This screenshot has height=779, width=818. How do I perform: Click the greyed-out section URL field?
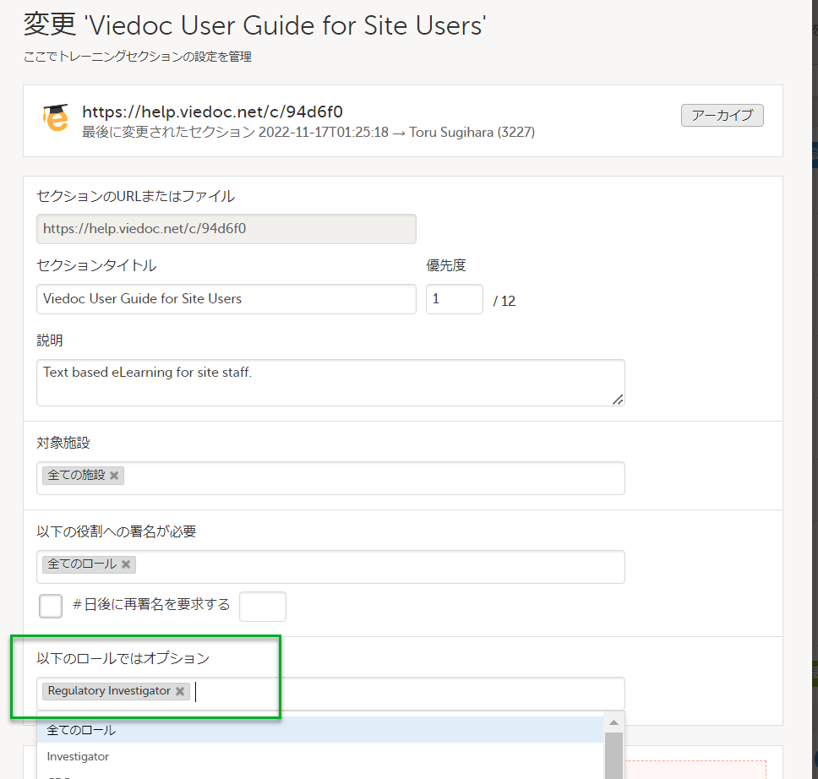226,228
